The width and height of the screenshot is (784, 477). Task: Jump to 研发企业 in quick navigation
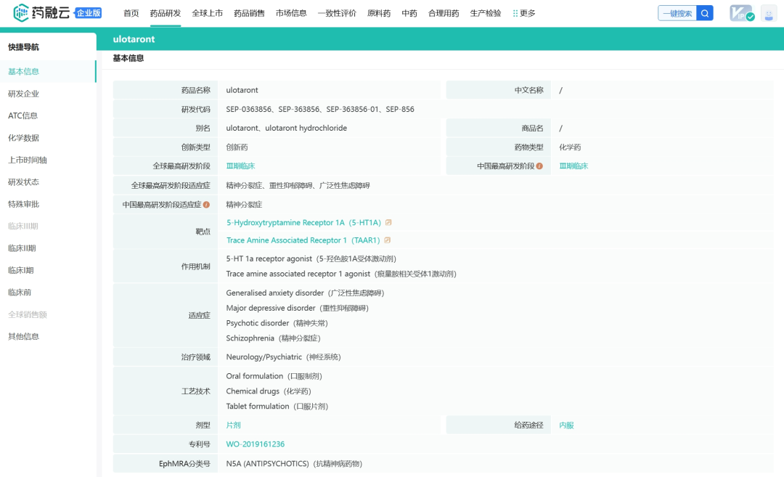tap(23, 94)
